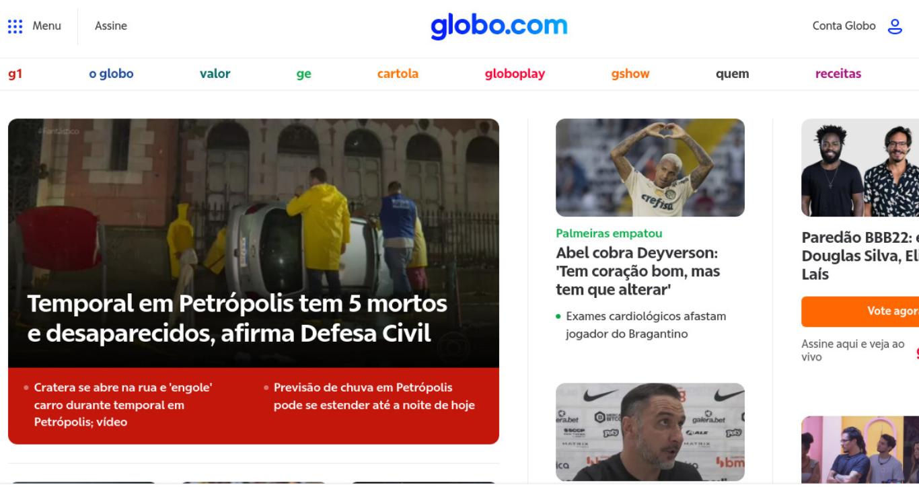Open Abel cobra Deyverson headline
Image resolution: width=919 pixels, height=487 pixels.
click(x=638, y=272)
